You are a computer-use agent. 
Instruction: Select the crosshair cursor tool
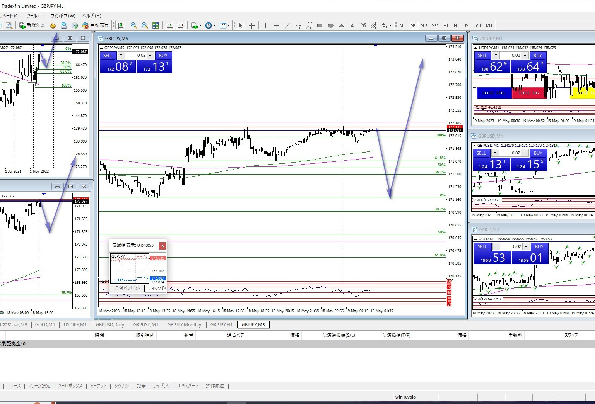(251, 25)
